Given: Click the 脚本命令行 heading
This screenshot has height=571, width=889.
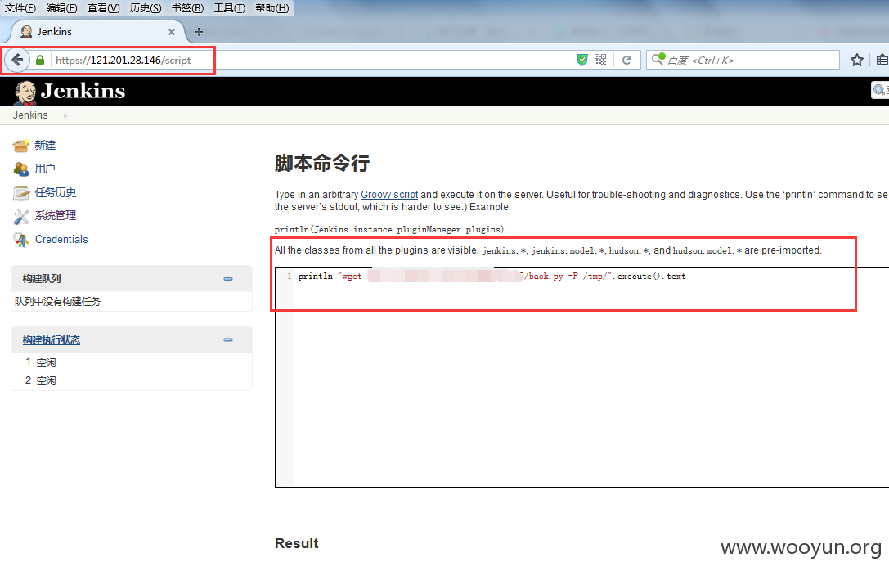Looking at the screenshot, I should (322, 164).
